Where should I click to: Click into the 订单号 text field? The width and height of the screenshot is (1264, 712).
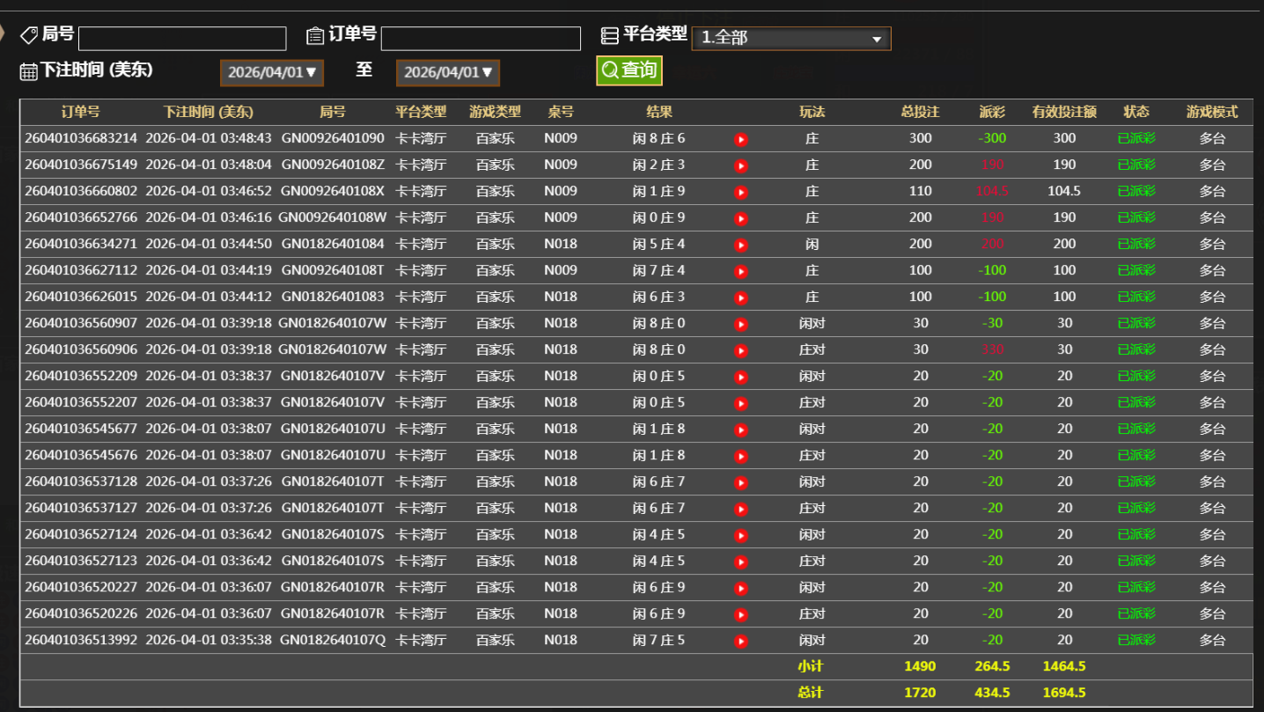(481, 39)
